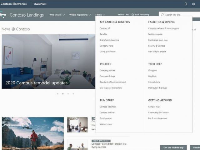Select DroneTeam eLearning from the menu
This screenshot has height=150, width=200.
coord(109,40)
